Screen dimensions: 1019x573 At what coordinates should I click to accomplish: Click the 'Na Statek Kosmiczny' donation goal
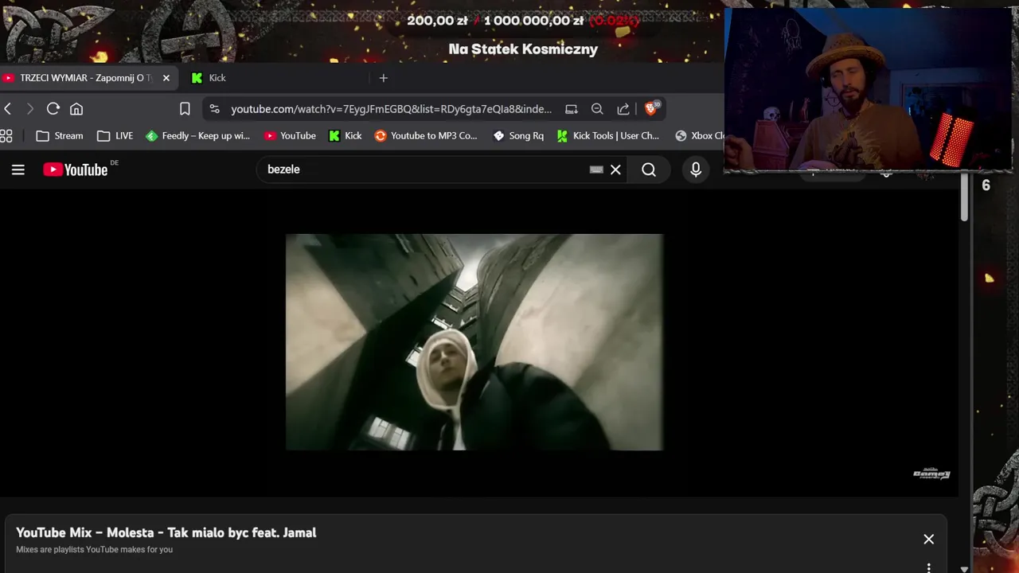tap(523, 49)
